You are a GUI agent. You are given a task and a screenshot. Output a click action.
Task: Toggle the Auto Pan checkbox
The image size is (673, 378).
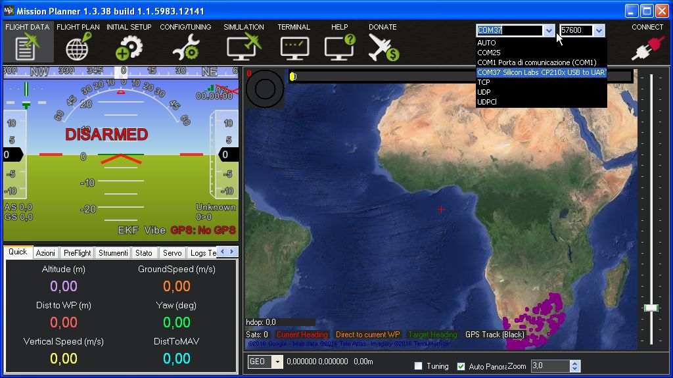coord(461,366)
